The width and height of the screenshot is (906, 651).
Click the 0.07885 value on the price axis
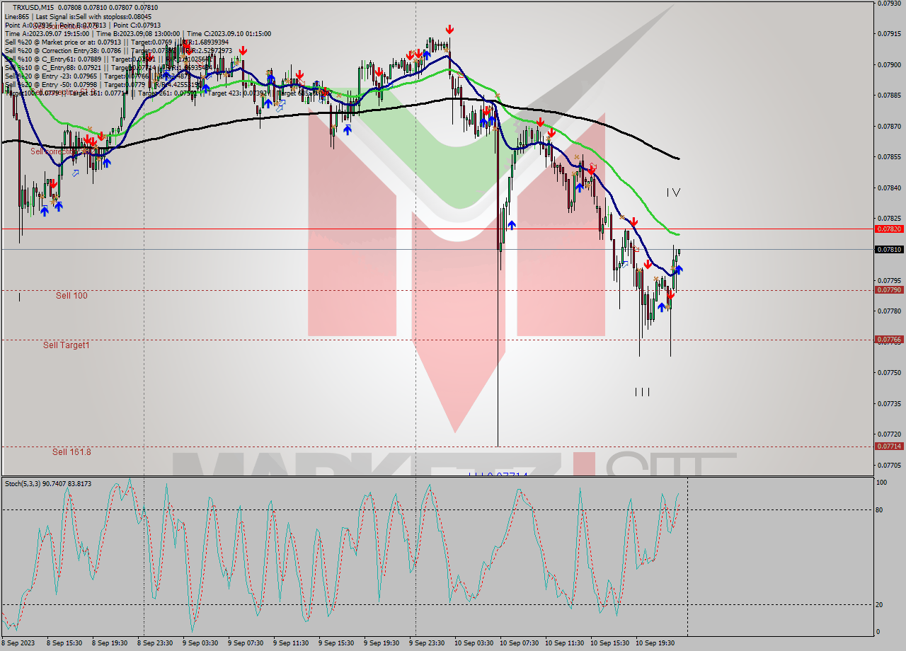[x=889, y=95]
